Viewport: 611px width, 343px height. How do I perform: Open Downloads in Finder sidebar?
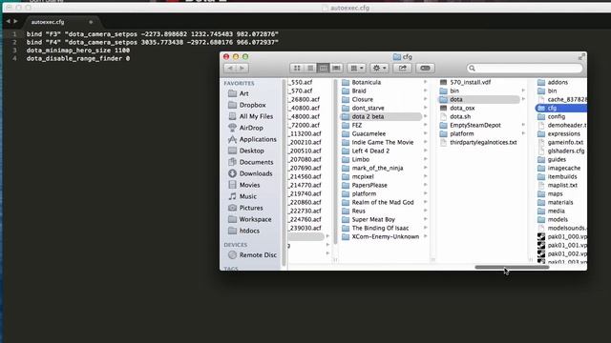coord(256,173)
